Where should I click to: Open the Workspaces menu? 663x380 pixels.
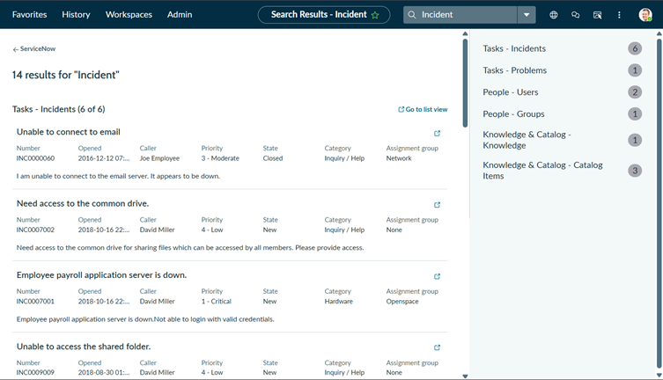[129, 15]
